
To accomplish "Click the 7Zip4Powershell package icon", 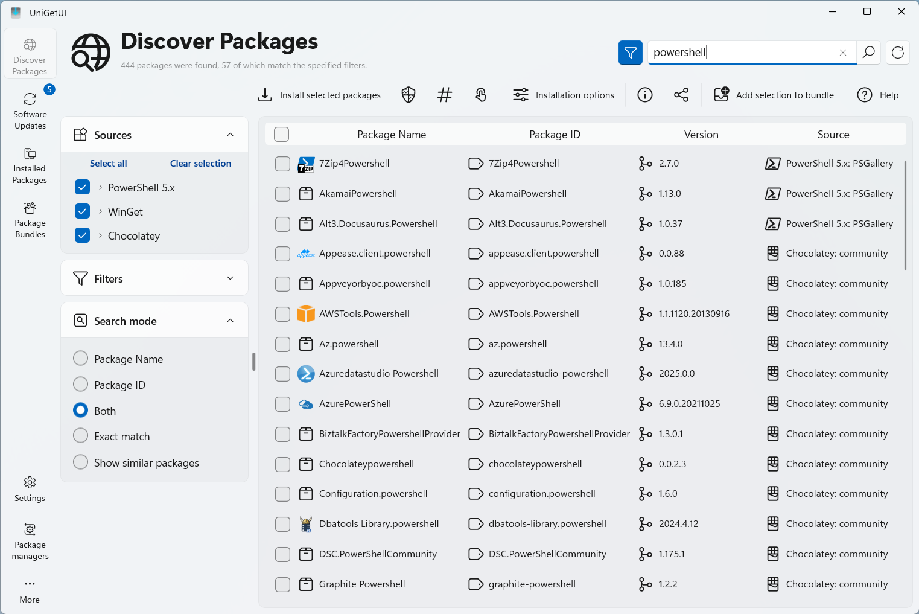I will (306, 164).
